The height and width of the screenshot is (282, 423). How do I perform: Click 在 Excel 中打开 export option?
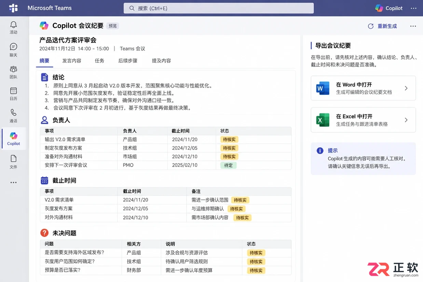(363, 120)
